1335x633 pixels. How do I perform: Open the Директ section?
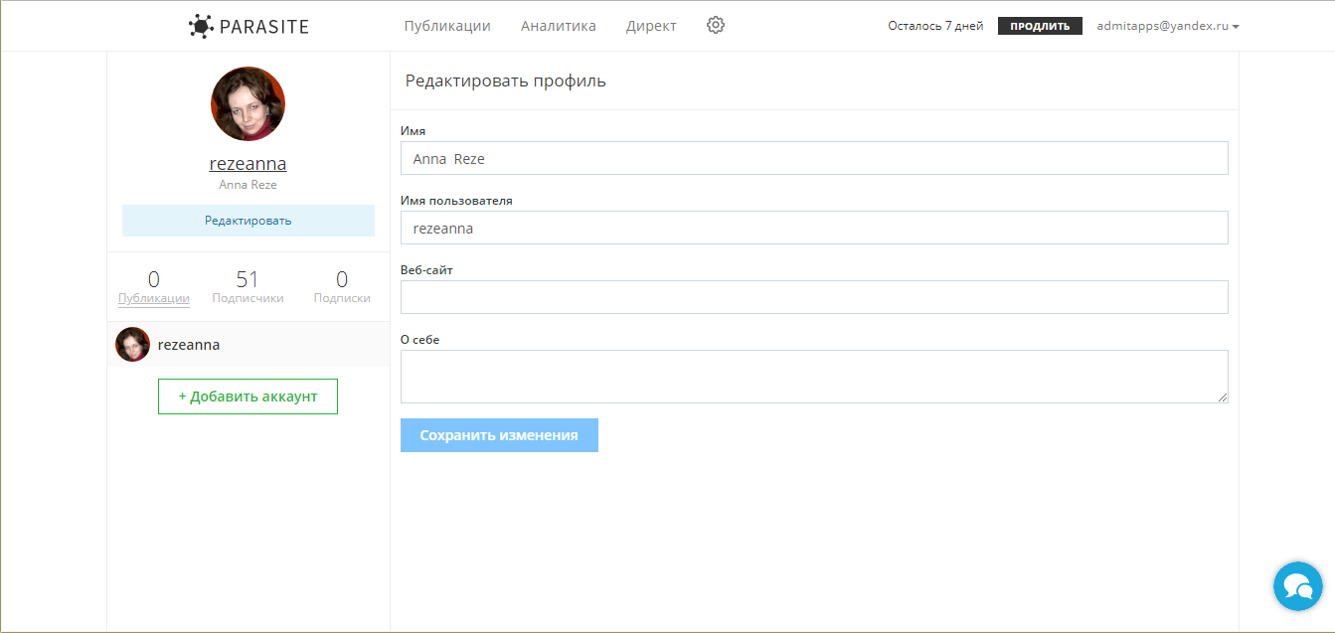651,26
